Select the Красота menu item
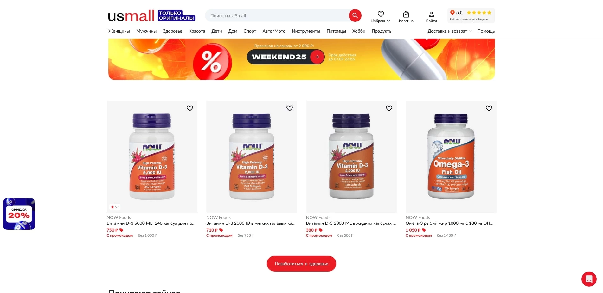This screenshot has height=293, width=603. (197, 31)
